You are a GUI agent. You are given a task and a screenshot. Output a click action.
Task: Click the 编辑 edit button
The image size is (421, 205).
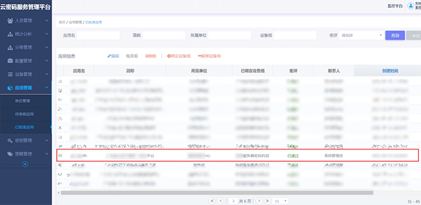click(x=113, y=56)
